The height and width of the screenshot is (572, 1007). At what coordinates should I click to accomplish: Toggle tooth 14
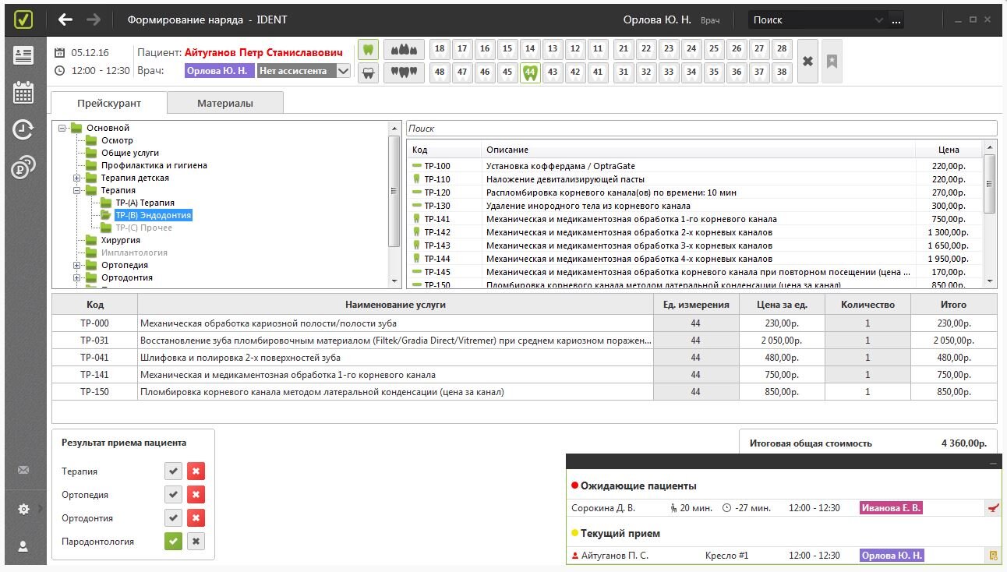pos(530,50)
